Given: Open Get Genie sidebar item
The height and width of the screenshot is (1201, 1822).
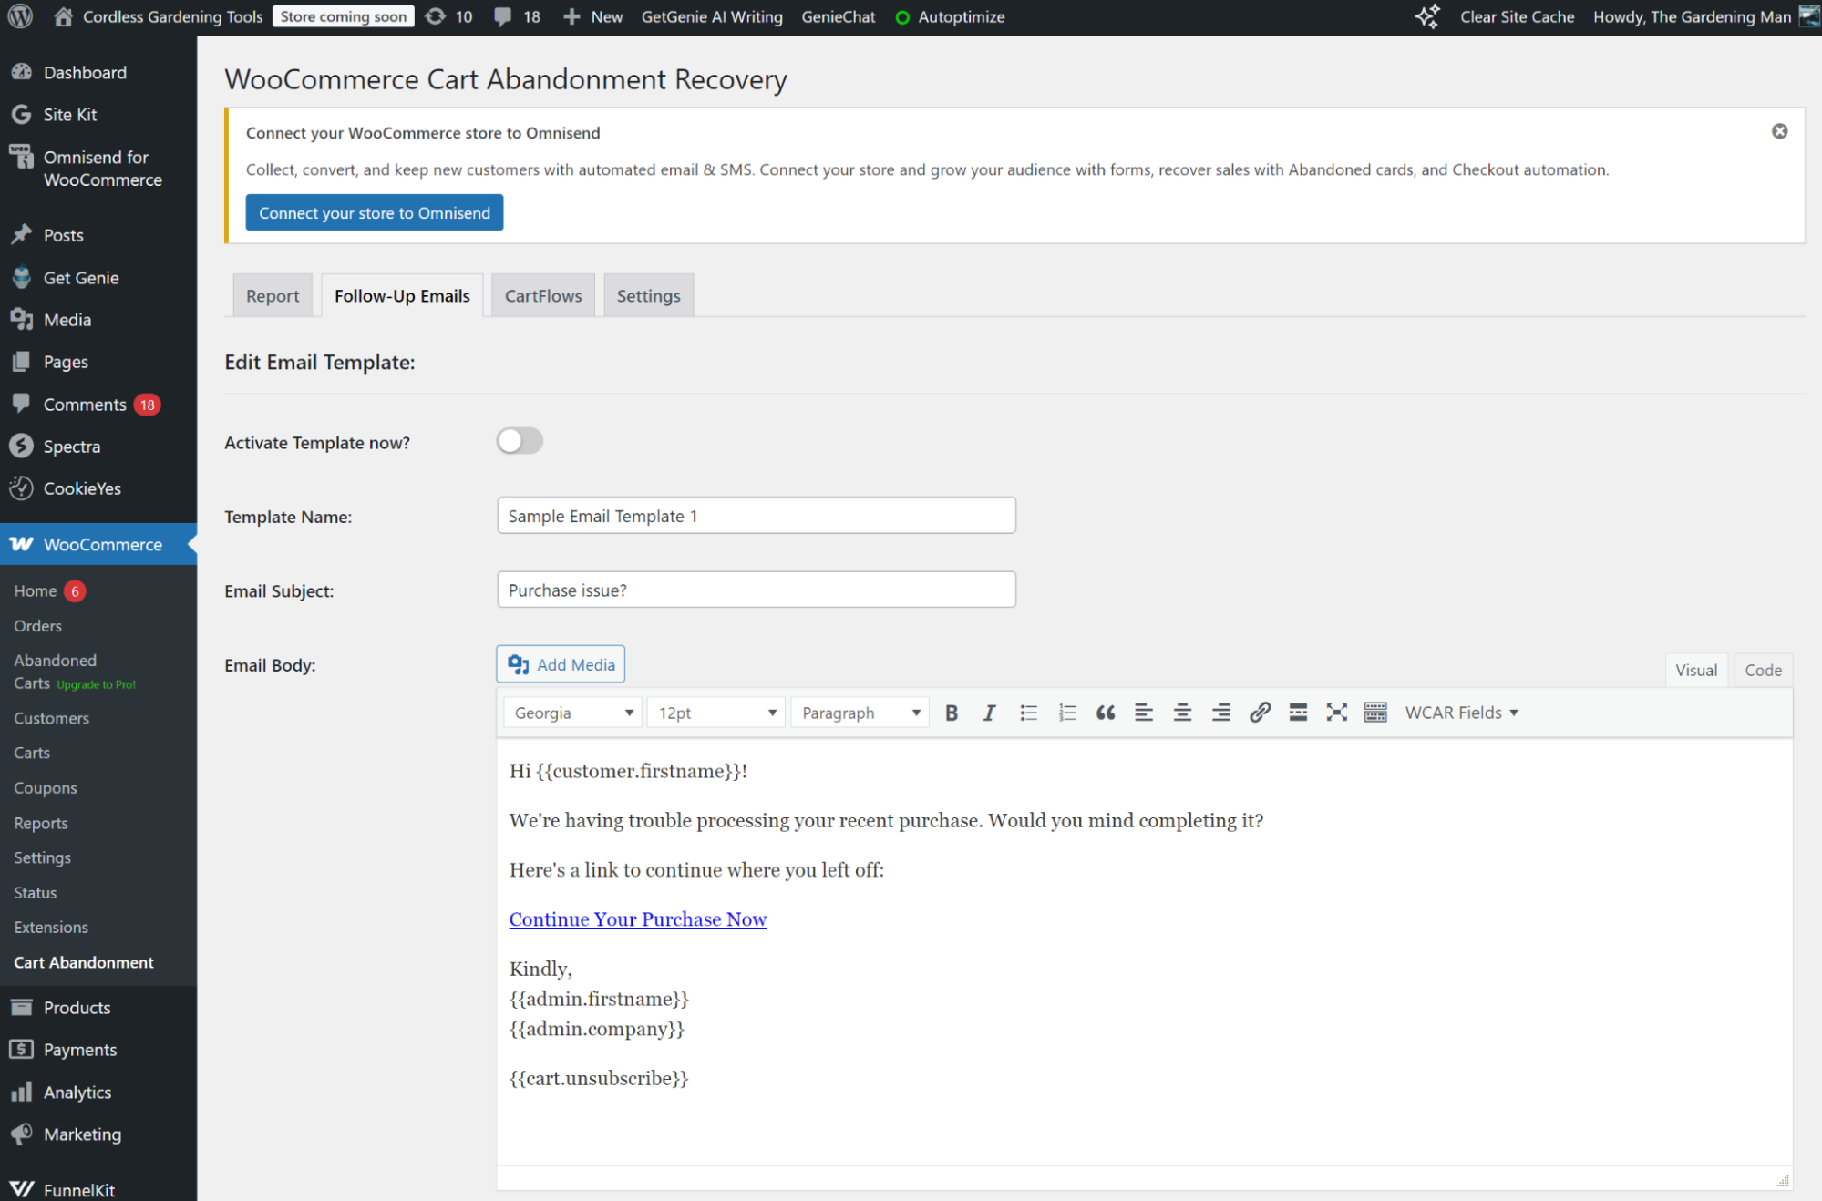Looking at the screenshot, I should tap(80, 278).
